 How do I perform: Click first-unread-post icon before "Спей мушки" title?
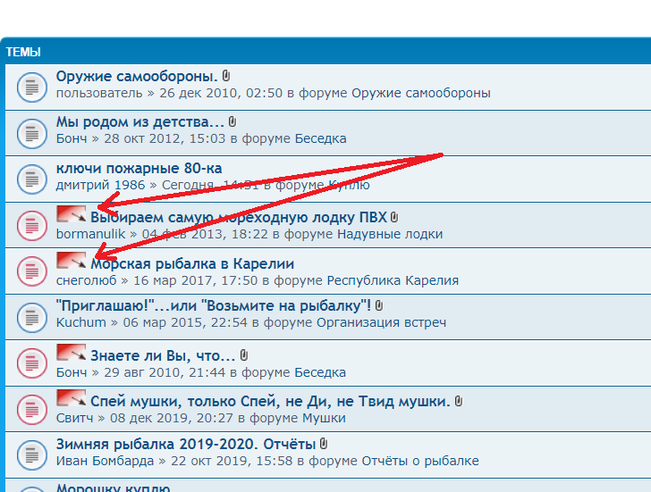pos(71,398)
